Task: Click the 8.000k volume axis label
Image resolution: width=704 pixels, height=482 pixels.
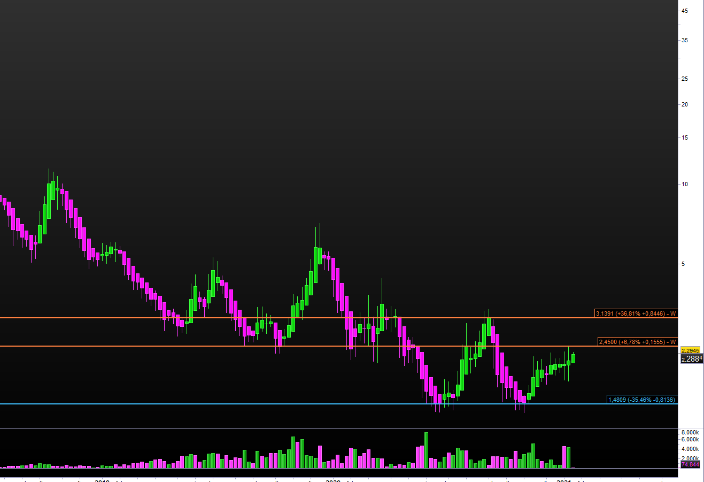Action: click(x=690, y=432)
